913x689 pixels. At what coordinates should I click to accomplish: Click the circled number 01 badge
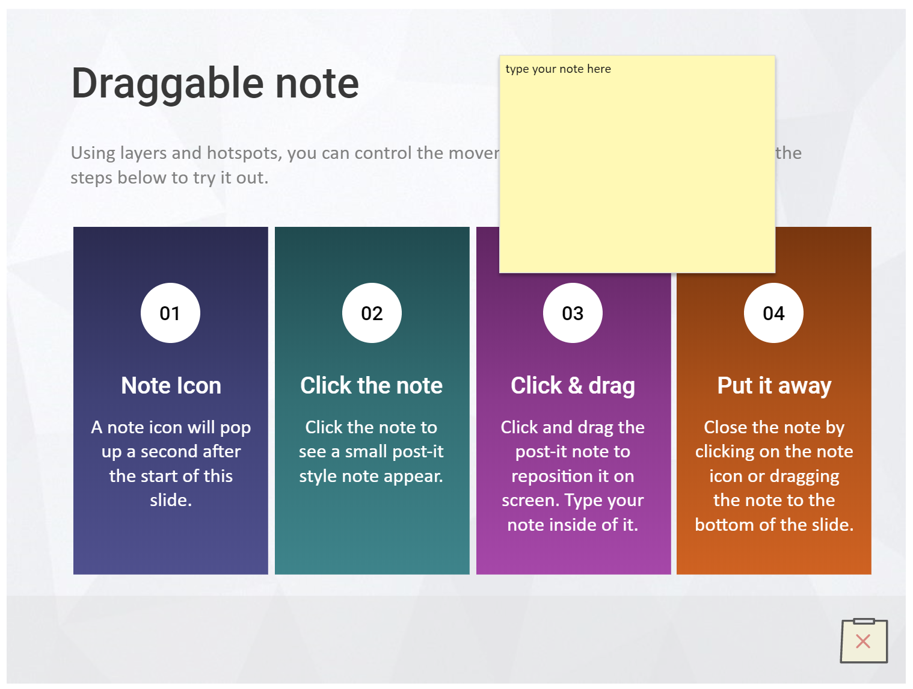click(x=170, y=312)
